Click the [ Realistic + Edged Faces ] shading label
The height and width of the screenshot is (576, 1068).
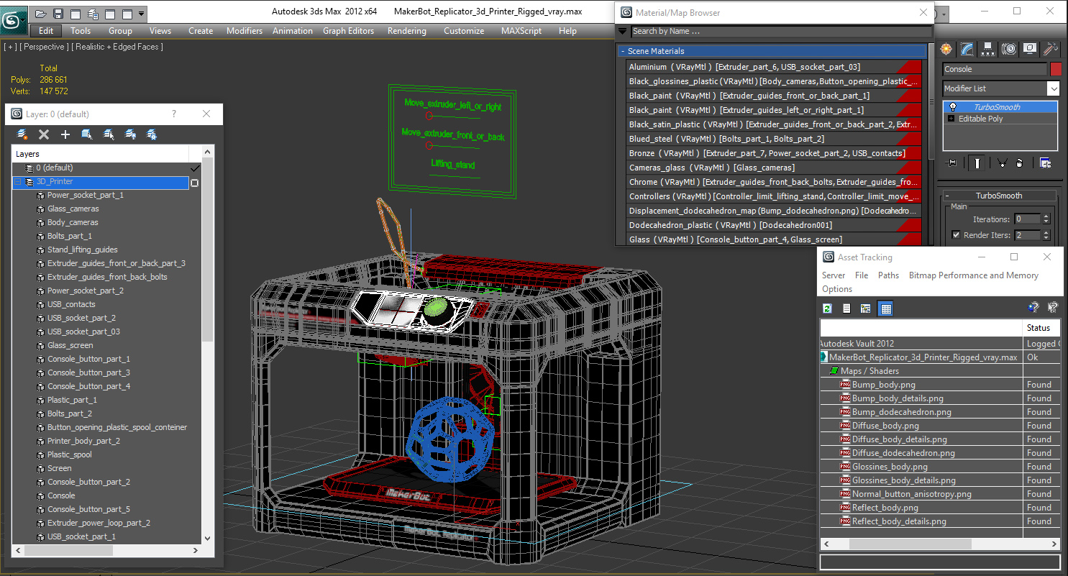click(x=117, y=47)
